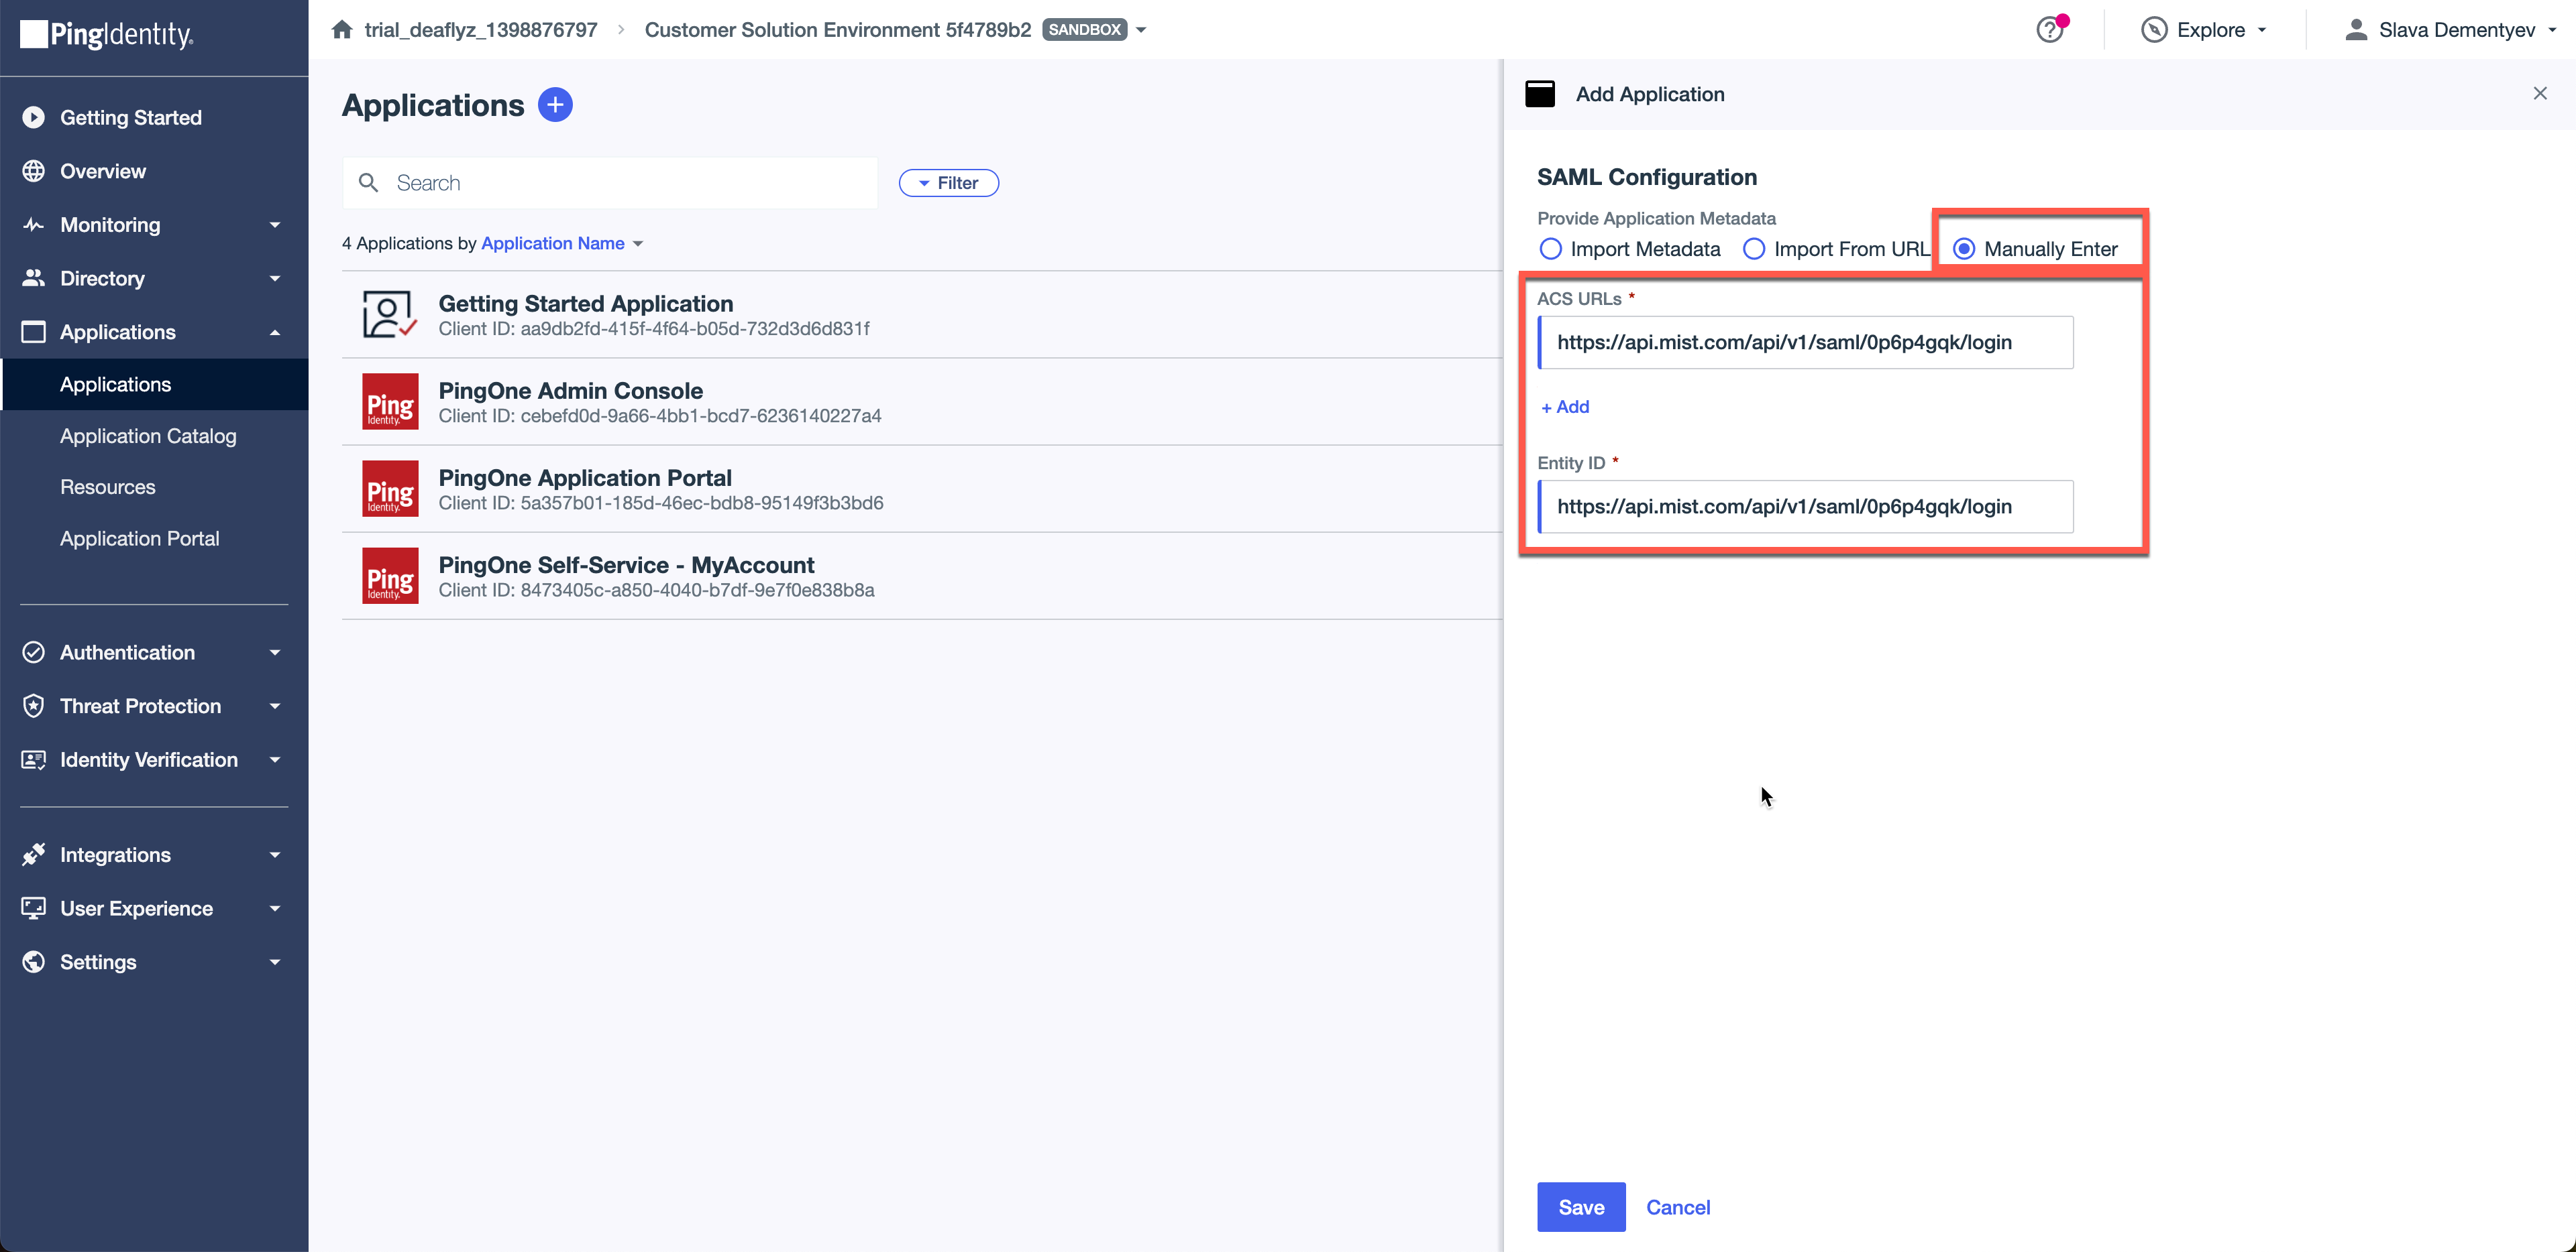Click the PingOne Admin Console Ping logo
The height and width of the screenshot is (1252, 2576).
pos(390,401)
